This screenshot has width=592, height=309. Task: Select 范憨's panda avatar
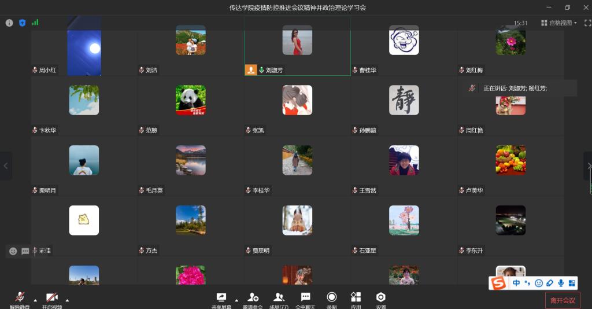click(x=191, y=100)
